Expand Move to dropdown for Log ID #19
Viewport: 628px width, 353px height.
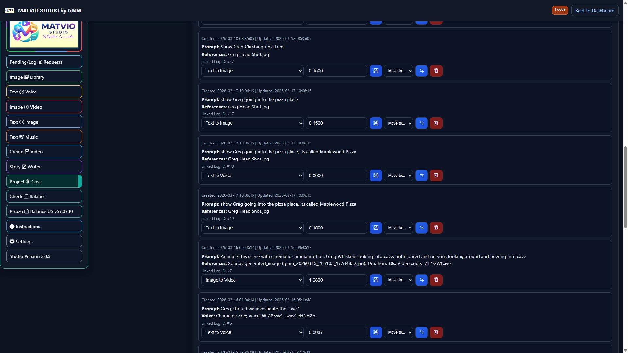click(398, 228)
